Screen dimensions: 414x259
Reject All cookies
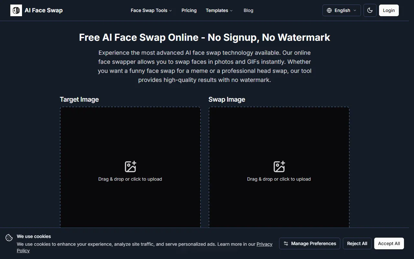[357, 243]
